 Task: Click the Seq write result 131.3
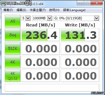[x=80, y=35]
